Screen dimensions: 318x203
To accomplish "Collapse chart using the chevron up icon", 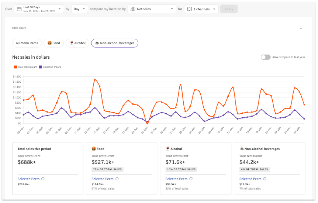I will (x=301, y=28).
